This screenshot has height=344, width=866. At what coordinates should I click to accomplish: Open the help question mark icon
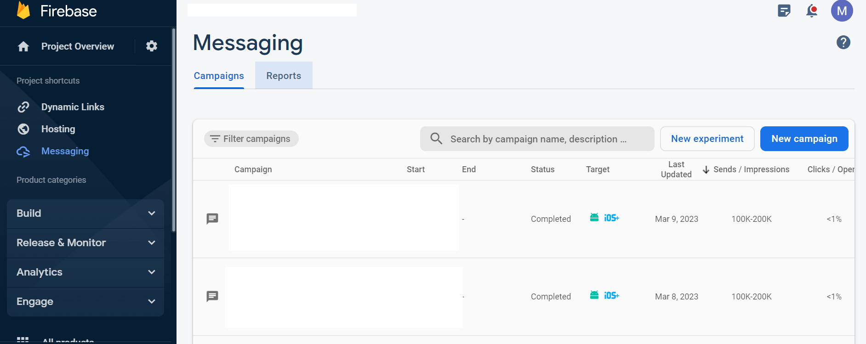tap(843, 42)
